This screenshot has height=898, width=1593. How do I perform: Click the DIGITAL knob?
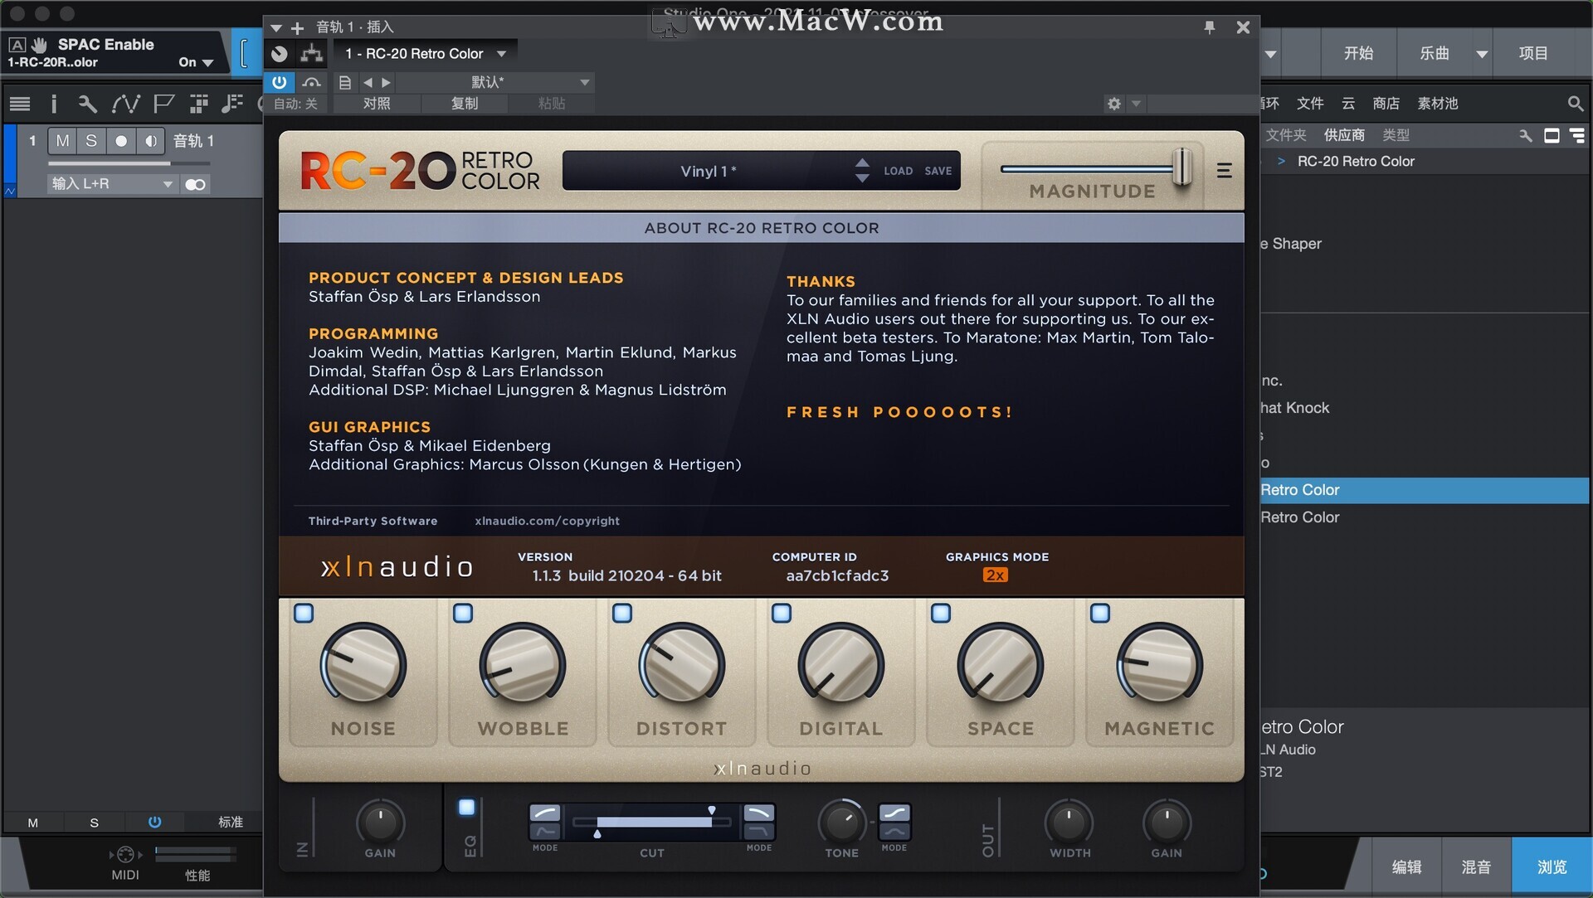(841, 665)
